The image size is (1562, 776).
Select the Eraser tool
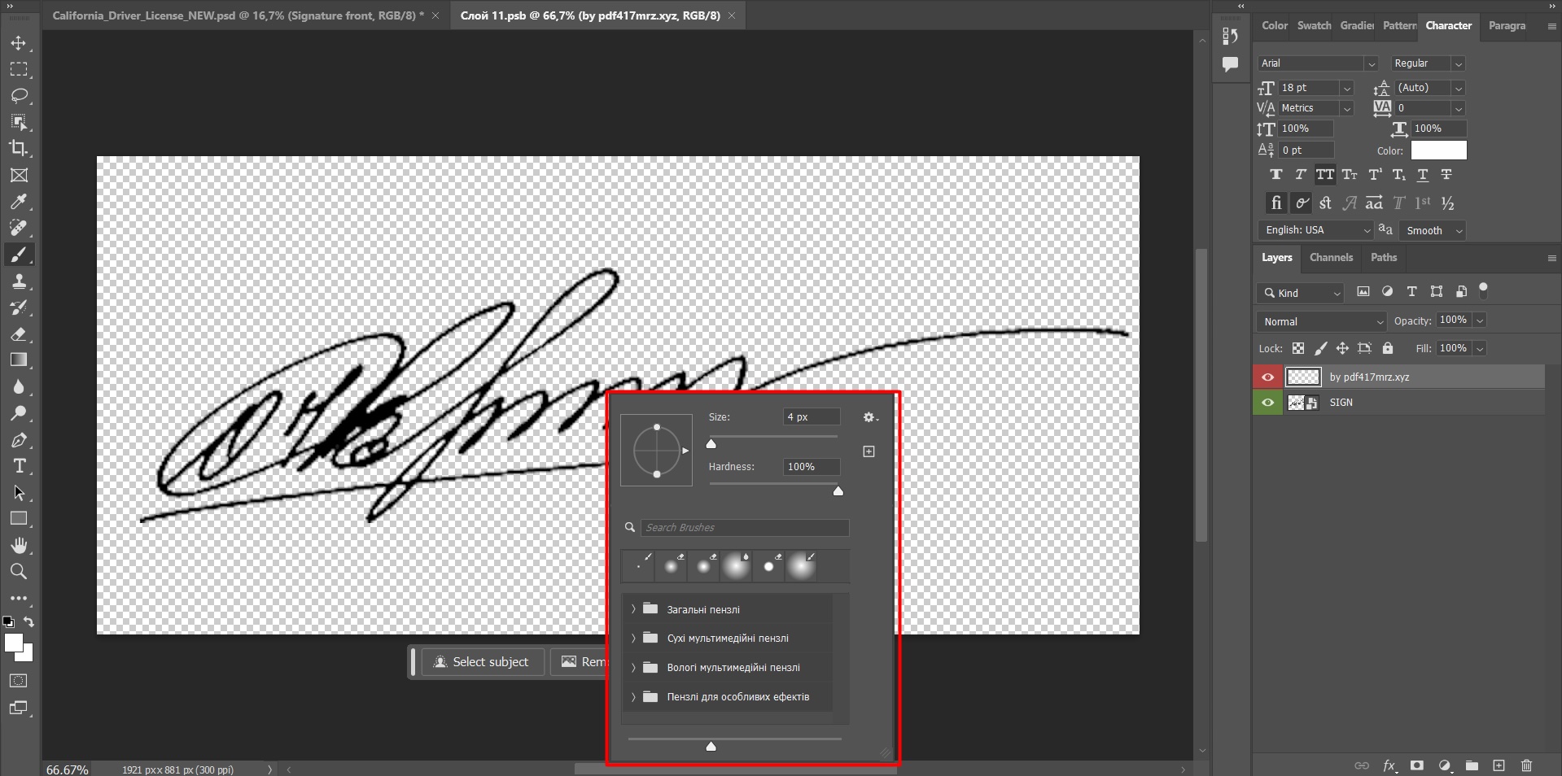pos(20,334)
